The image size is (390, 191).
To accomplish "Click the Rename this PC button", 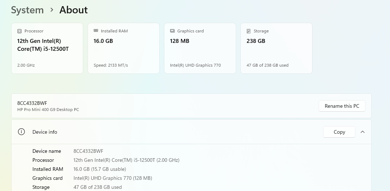I will [x=342, y=106].
